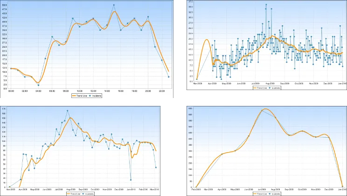
Task: Click the 50.0 y-axis label in hourly chart
Action: coord(4,5)
